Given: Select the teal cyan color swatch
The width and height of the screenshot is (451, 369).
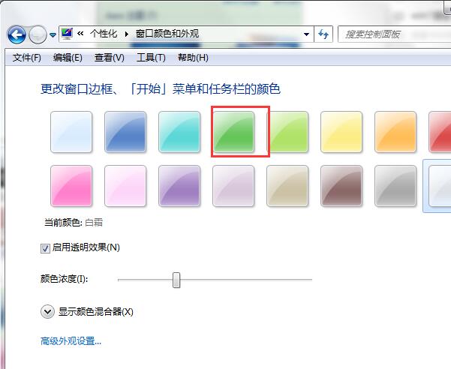Looking at the screenshot, I should pyautogui.click(x=179, y=132).
